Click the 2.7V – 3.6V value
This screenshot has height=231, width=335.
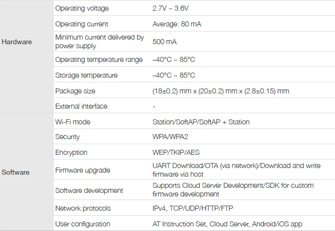click(x=170, y=8)
